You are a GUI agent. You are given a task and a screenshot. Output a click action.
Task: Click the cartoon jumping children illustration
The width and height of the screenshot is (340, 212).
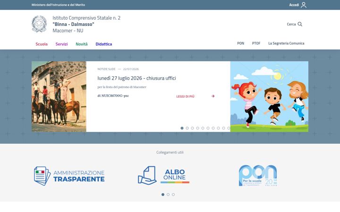click(x=269, y=97)
